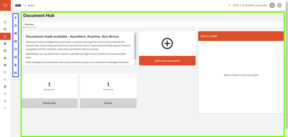Click the large plus circle icon
Image resolution: width=288 pixels, height=137 pixels.
pos(167,43)
